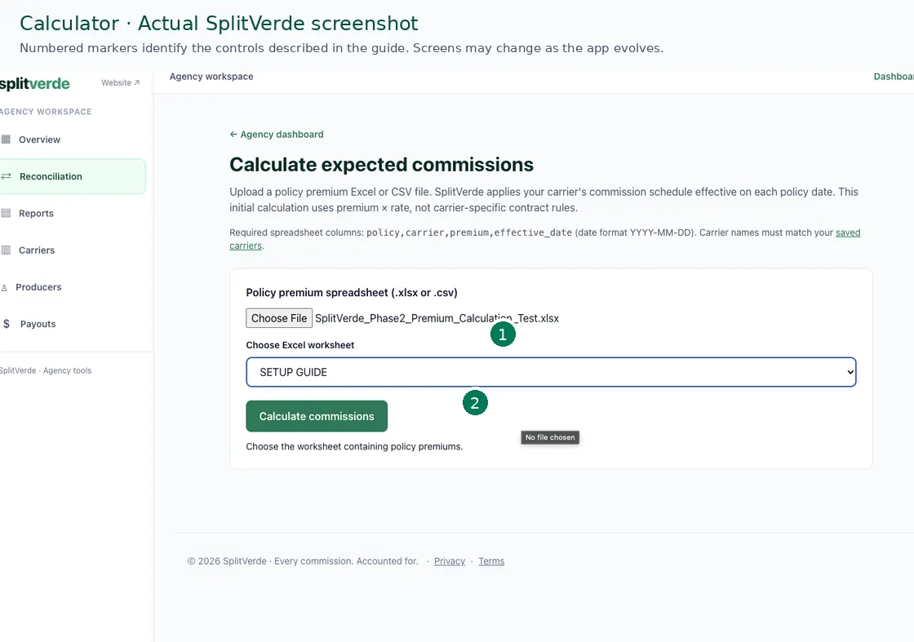Screen dimensions: 914x642
Task: Click the SplitVerde · Agency tools sidebar text
Action: click(46, 370)
